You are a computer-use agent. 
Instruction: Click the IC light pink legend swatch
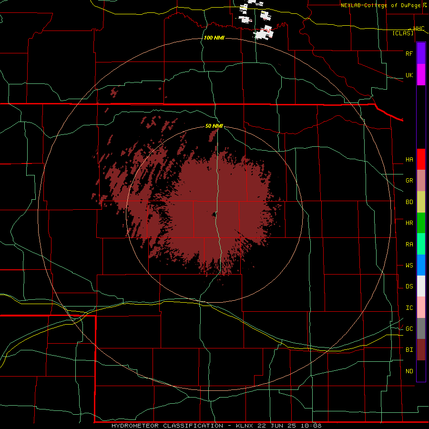click(x=421, y=307)
